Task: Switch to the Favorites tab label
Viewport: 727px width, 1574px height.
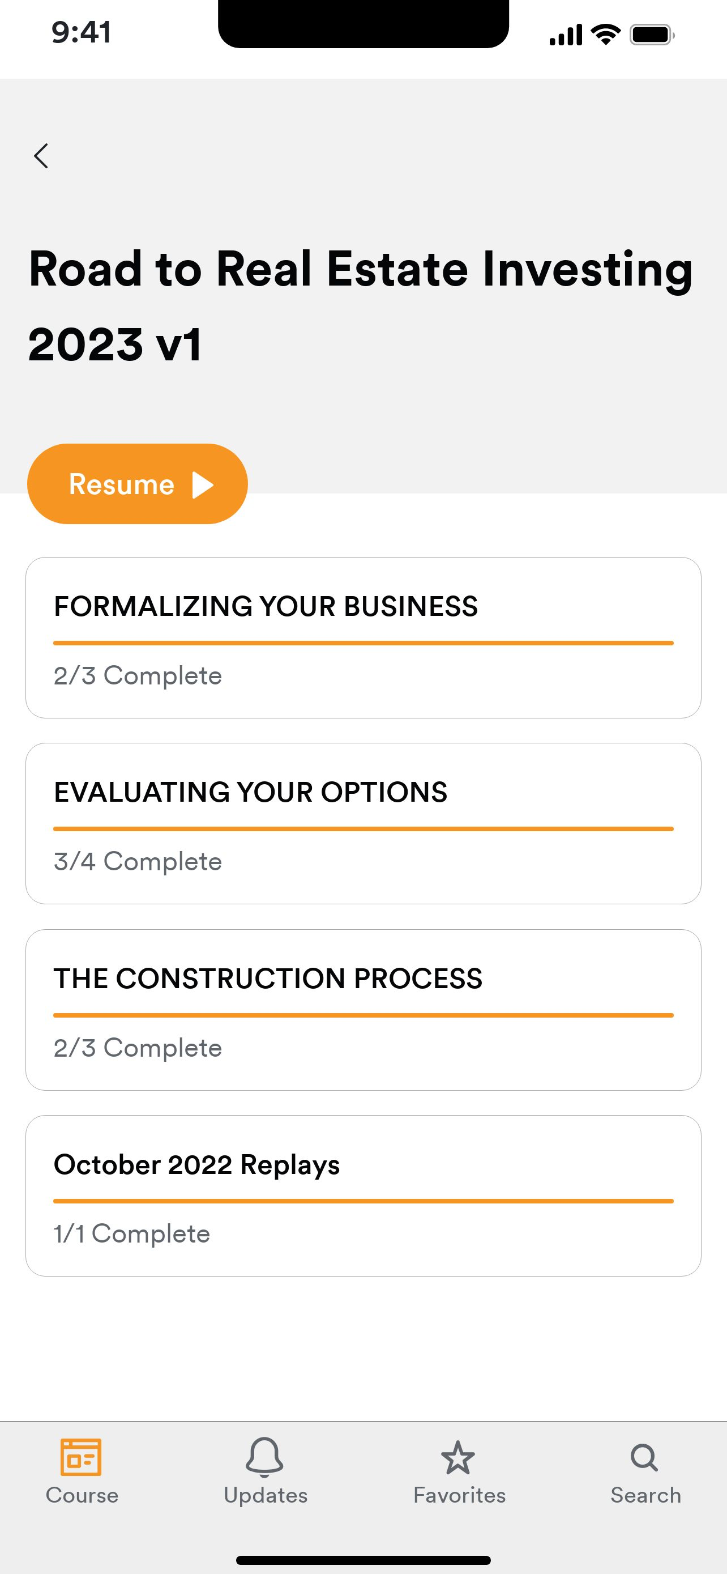Action: 460,1495
